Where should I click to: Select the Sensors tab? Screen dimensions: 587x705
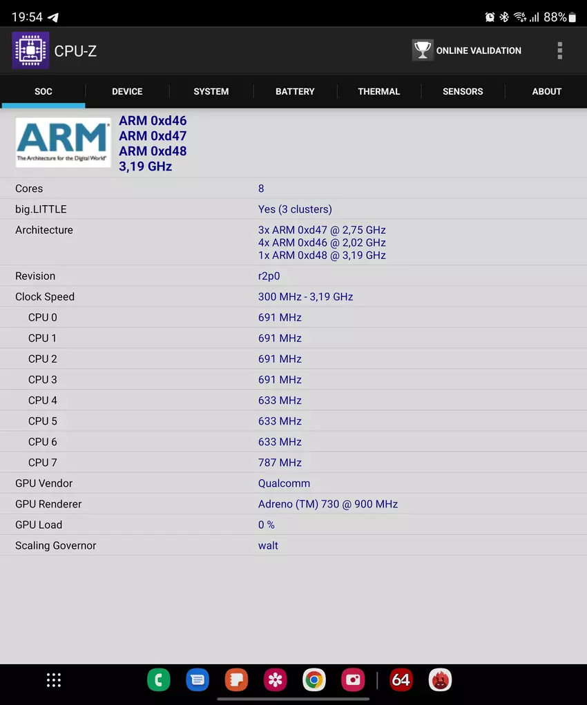click(x=463, y=91)
